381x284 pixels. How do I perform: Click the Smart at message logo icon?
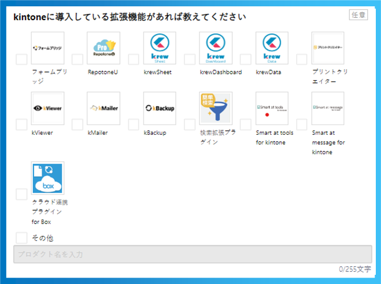(x=328, y=108)
